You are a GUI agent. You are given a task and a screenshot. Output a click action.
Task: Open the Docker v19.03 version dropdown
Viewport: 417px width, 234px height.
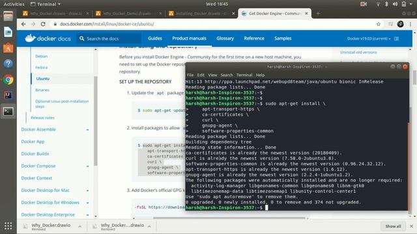(369, 39)
